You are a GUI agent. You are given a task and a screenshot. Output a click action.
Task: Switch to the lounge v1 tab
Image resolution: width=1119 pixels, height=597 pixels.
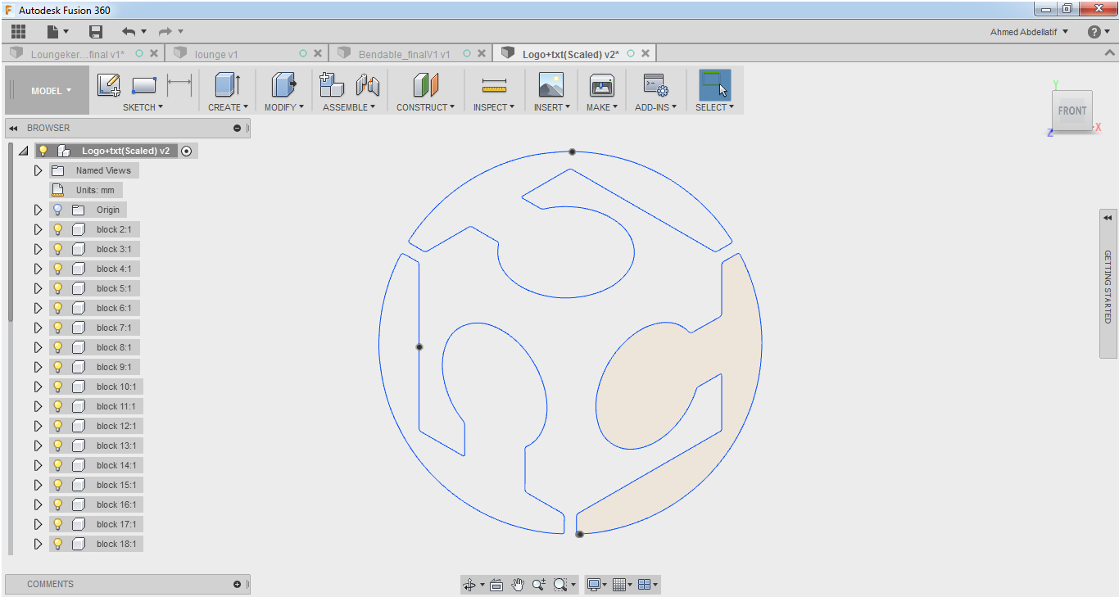216,54
